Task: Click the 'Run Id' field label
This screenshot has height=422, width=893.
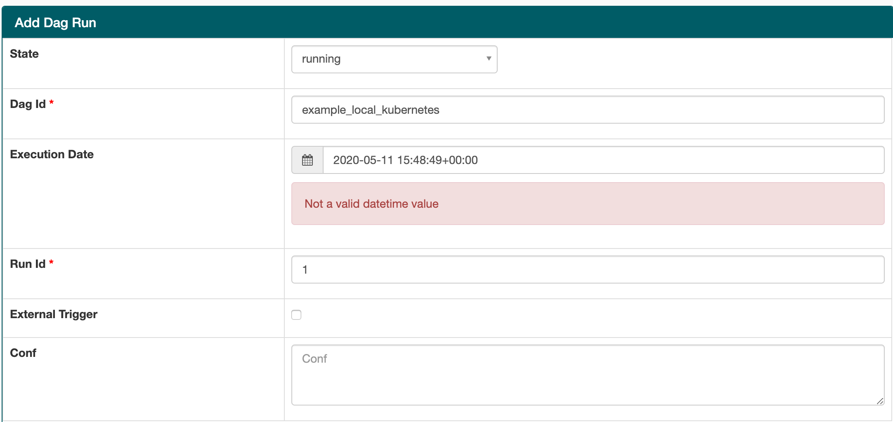Action: point(28,264)
